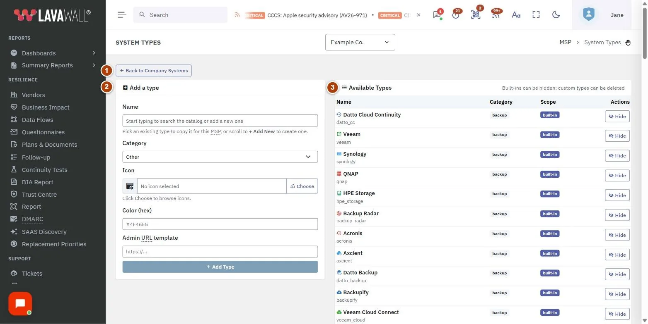Click the Backupify row icon
This screenshot has width=648, height=324.
click(339, 293)
